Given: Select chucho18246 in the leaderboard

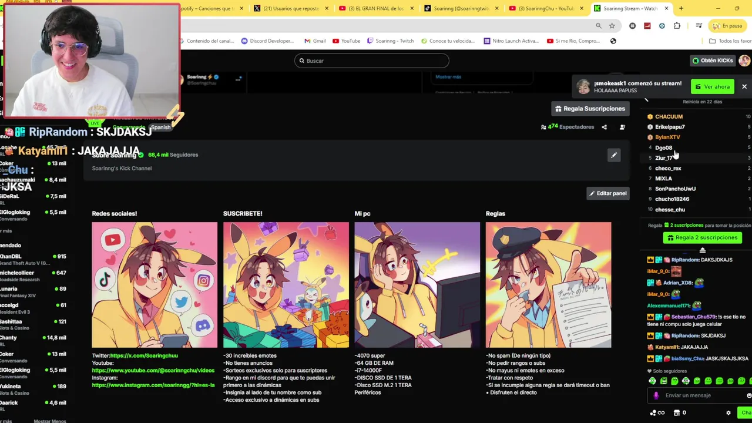Looking at the screenshot, I should tap(672, 199).
